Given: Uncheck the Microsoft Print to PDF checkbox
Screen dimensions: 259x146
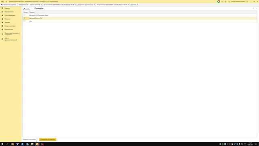Looking at the screenshot, I should (x=24, y=18).
